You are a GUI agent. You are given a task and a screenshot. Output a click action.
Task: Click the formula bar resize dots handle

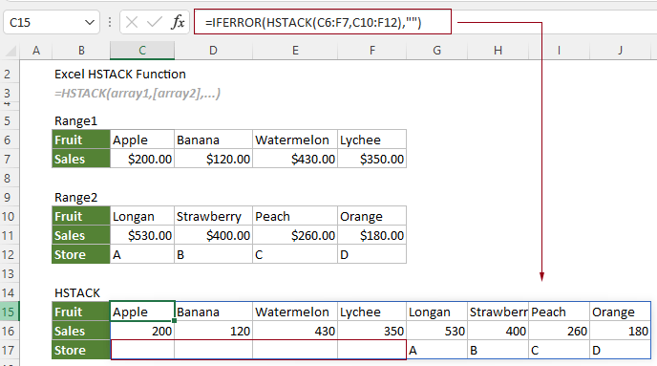coord(110,22)
